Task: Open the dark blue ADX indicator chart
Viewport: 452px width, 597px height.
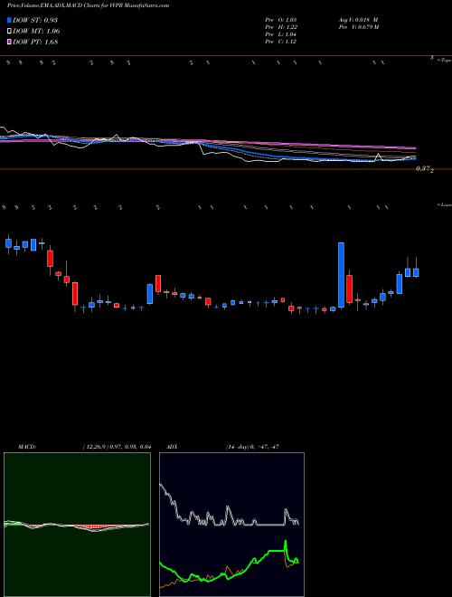Action: [x=231, y=525]
